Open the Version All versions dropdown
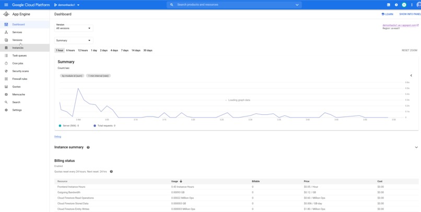This screenshot has width=421, height=212. (x=74, y=28)
